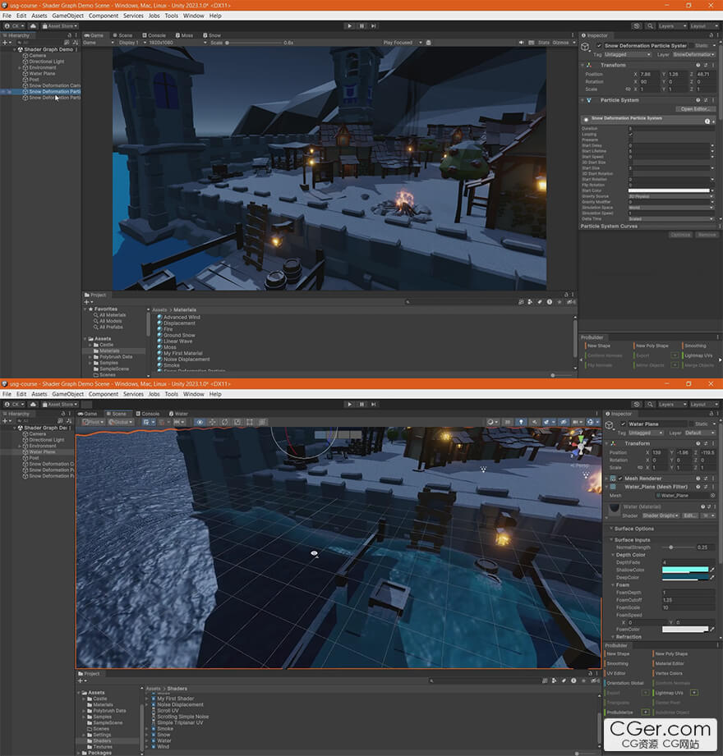Toggle 2D view mode in lower Scene view
The image size is (723, 756).
(507, 422)
